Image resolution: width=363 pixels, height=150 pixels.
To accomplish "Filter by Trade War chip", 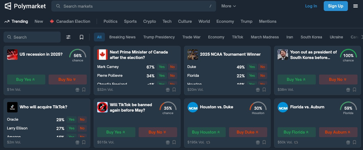I will pyautogui.click(x=191, y=37).
